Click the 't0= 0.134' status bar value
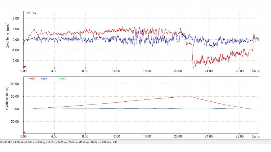The height and width of the screenshot is (152, 271). pyautogui.click(x=5, y=142)
